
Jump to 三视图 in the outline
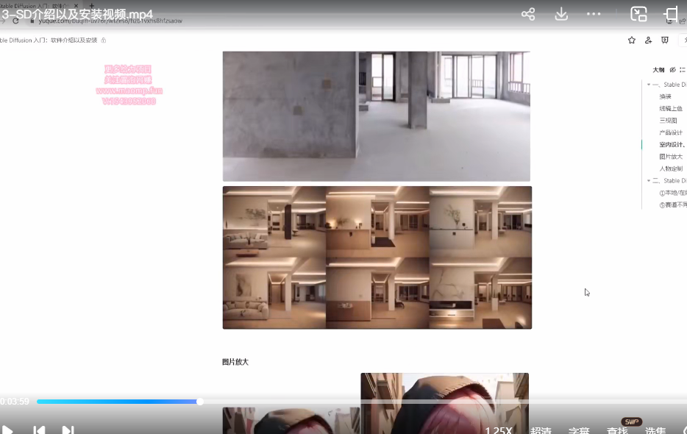[x=668, y=120]
